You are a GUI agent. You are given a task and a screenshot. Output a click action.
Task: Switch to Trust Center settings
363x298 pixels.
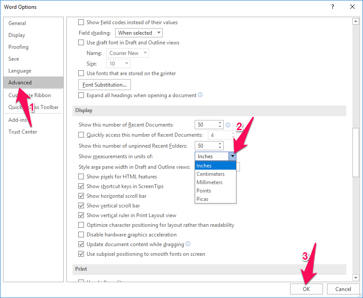click(x=23, y=132)
